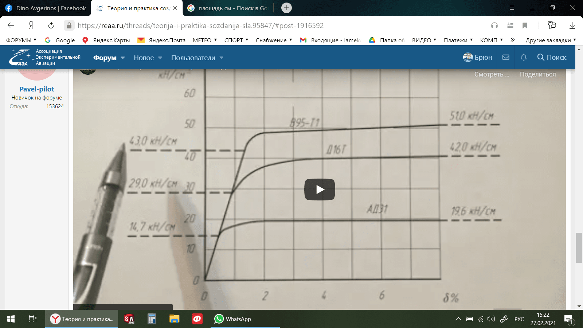Open browser hamburger menu
583x328 pixels.
click(512, 8)
